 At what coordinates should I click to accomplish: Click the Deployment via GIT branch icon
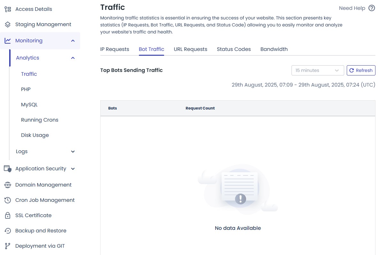click(7, 246)
